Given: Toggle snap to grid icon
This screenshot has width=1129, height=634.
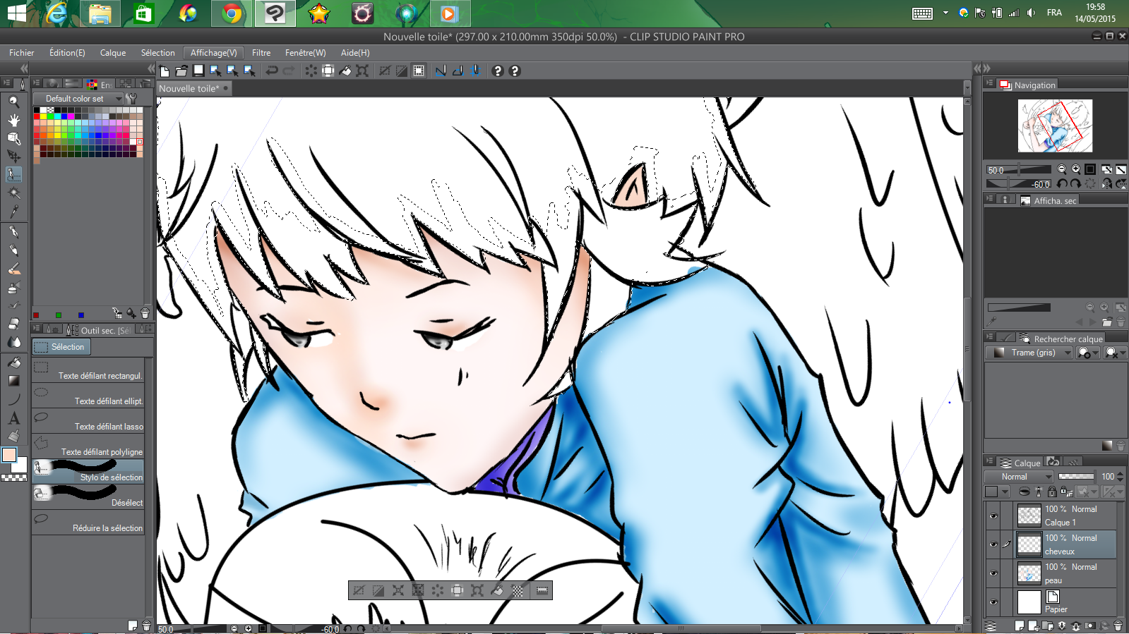Looking at the screenshot, I should (475, 71).
